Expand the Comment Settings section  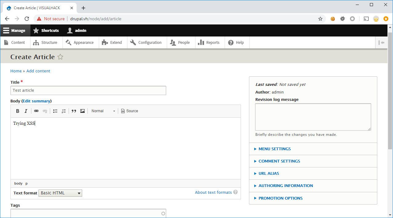[x=279, y=161]
